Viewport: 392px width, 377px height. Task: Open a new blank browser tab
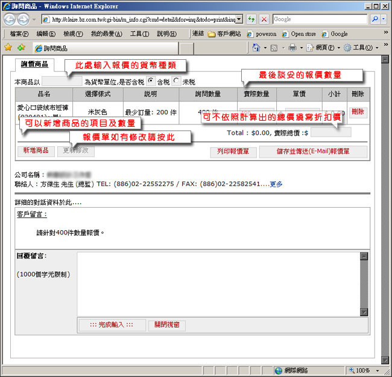[x=186, y=48]
